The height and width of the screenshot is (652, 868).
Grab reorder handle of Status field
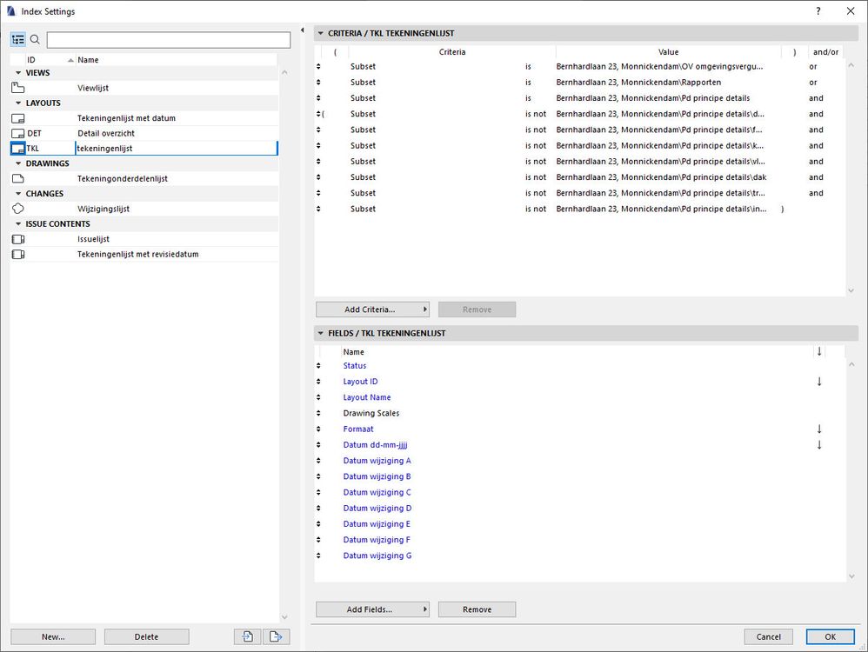[x=318, y=365]
